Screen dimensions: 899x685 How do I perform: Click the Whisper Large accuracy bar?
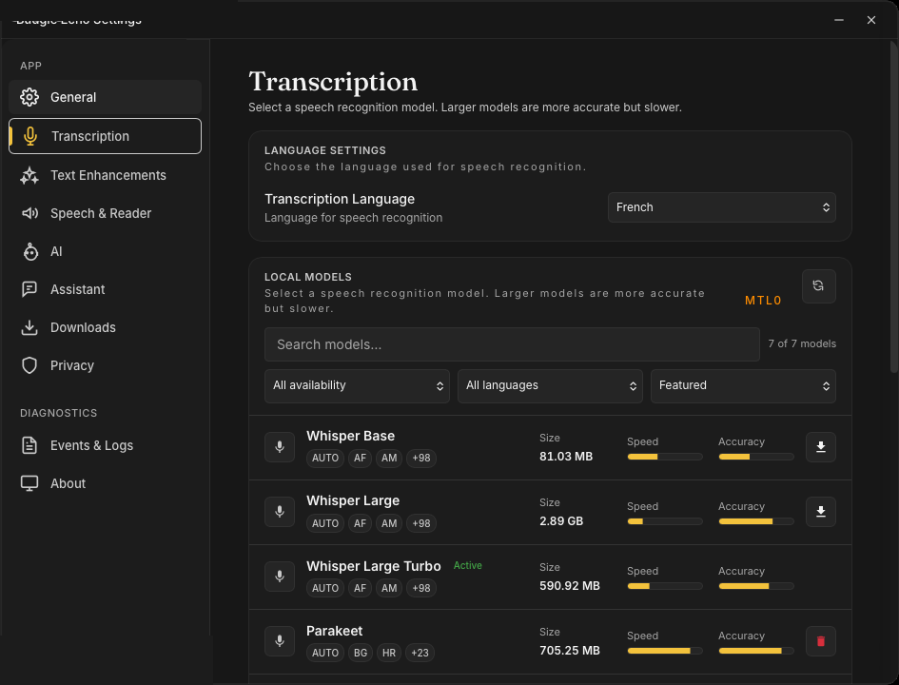(756, 521)
